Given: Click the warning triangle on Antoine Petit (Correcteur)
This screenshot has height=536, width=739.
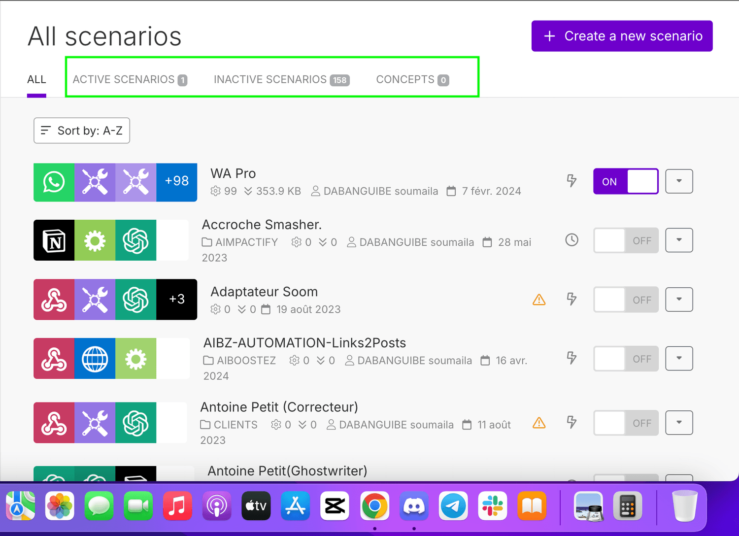Looking at the screenshot, I should click(x=539, y=423).
